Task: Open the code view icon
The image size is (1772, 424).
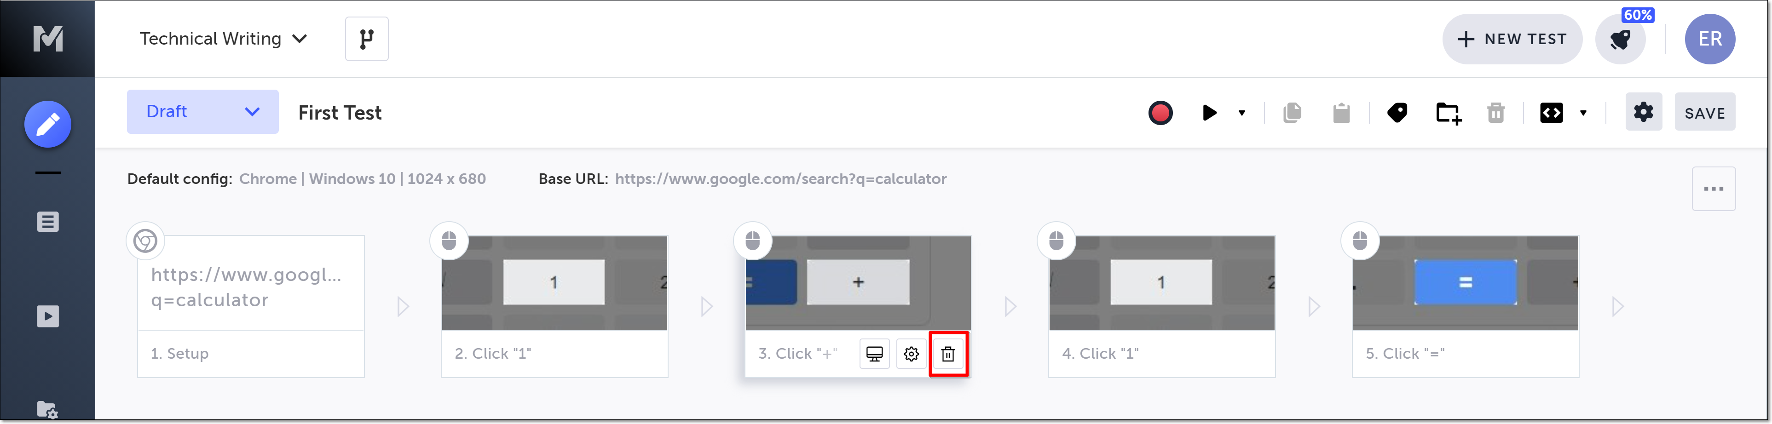Action: [x=1551, y=113]
